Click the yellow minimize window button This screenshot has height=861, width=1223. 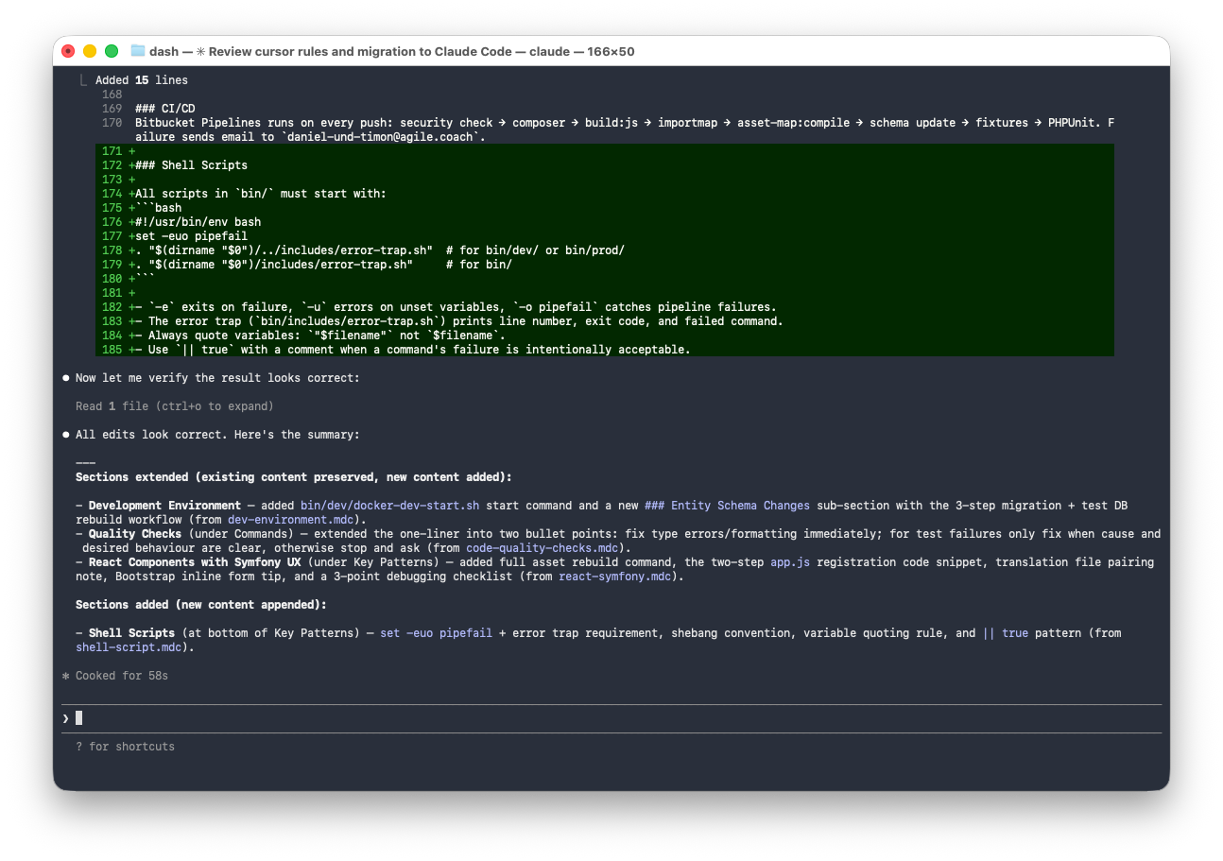(90, 51)
